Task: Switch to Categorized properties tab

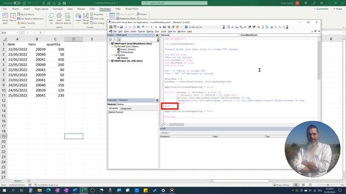Action: 126,108
